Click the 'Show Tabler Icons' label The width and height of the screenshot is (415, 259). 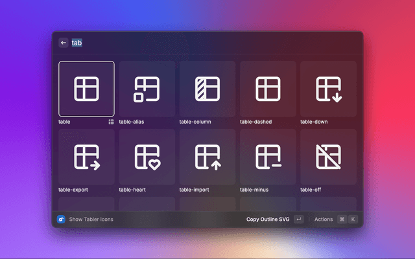(x=91, y=220)
